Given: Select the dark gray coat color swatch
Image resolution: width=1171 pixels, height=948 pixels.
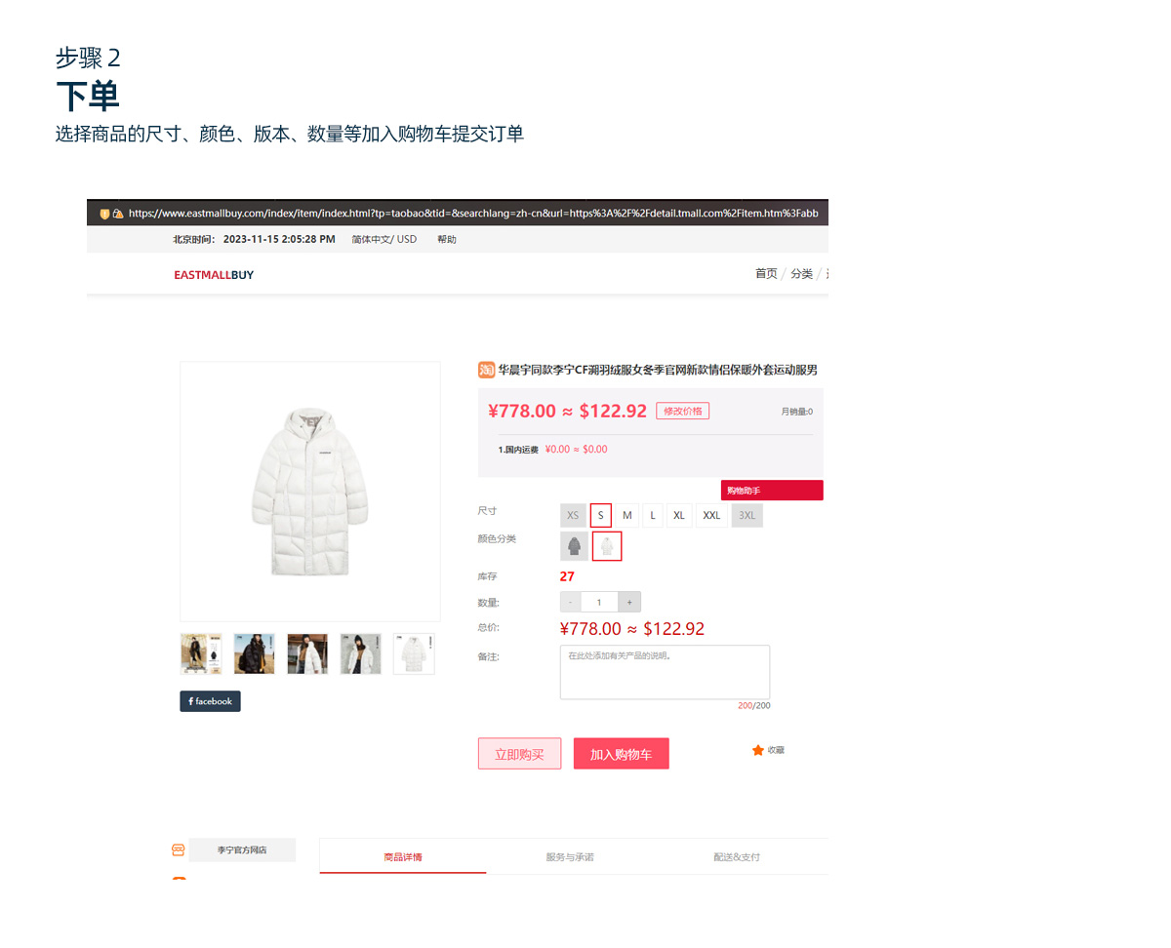Looking at the screenshot, I should pos(575,545).
